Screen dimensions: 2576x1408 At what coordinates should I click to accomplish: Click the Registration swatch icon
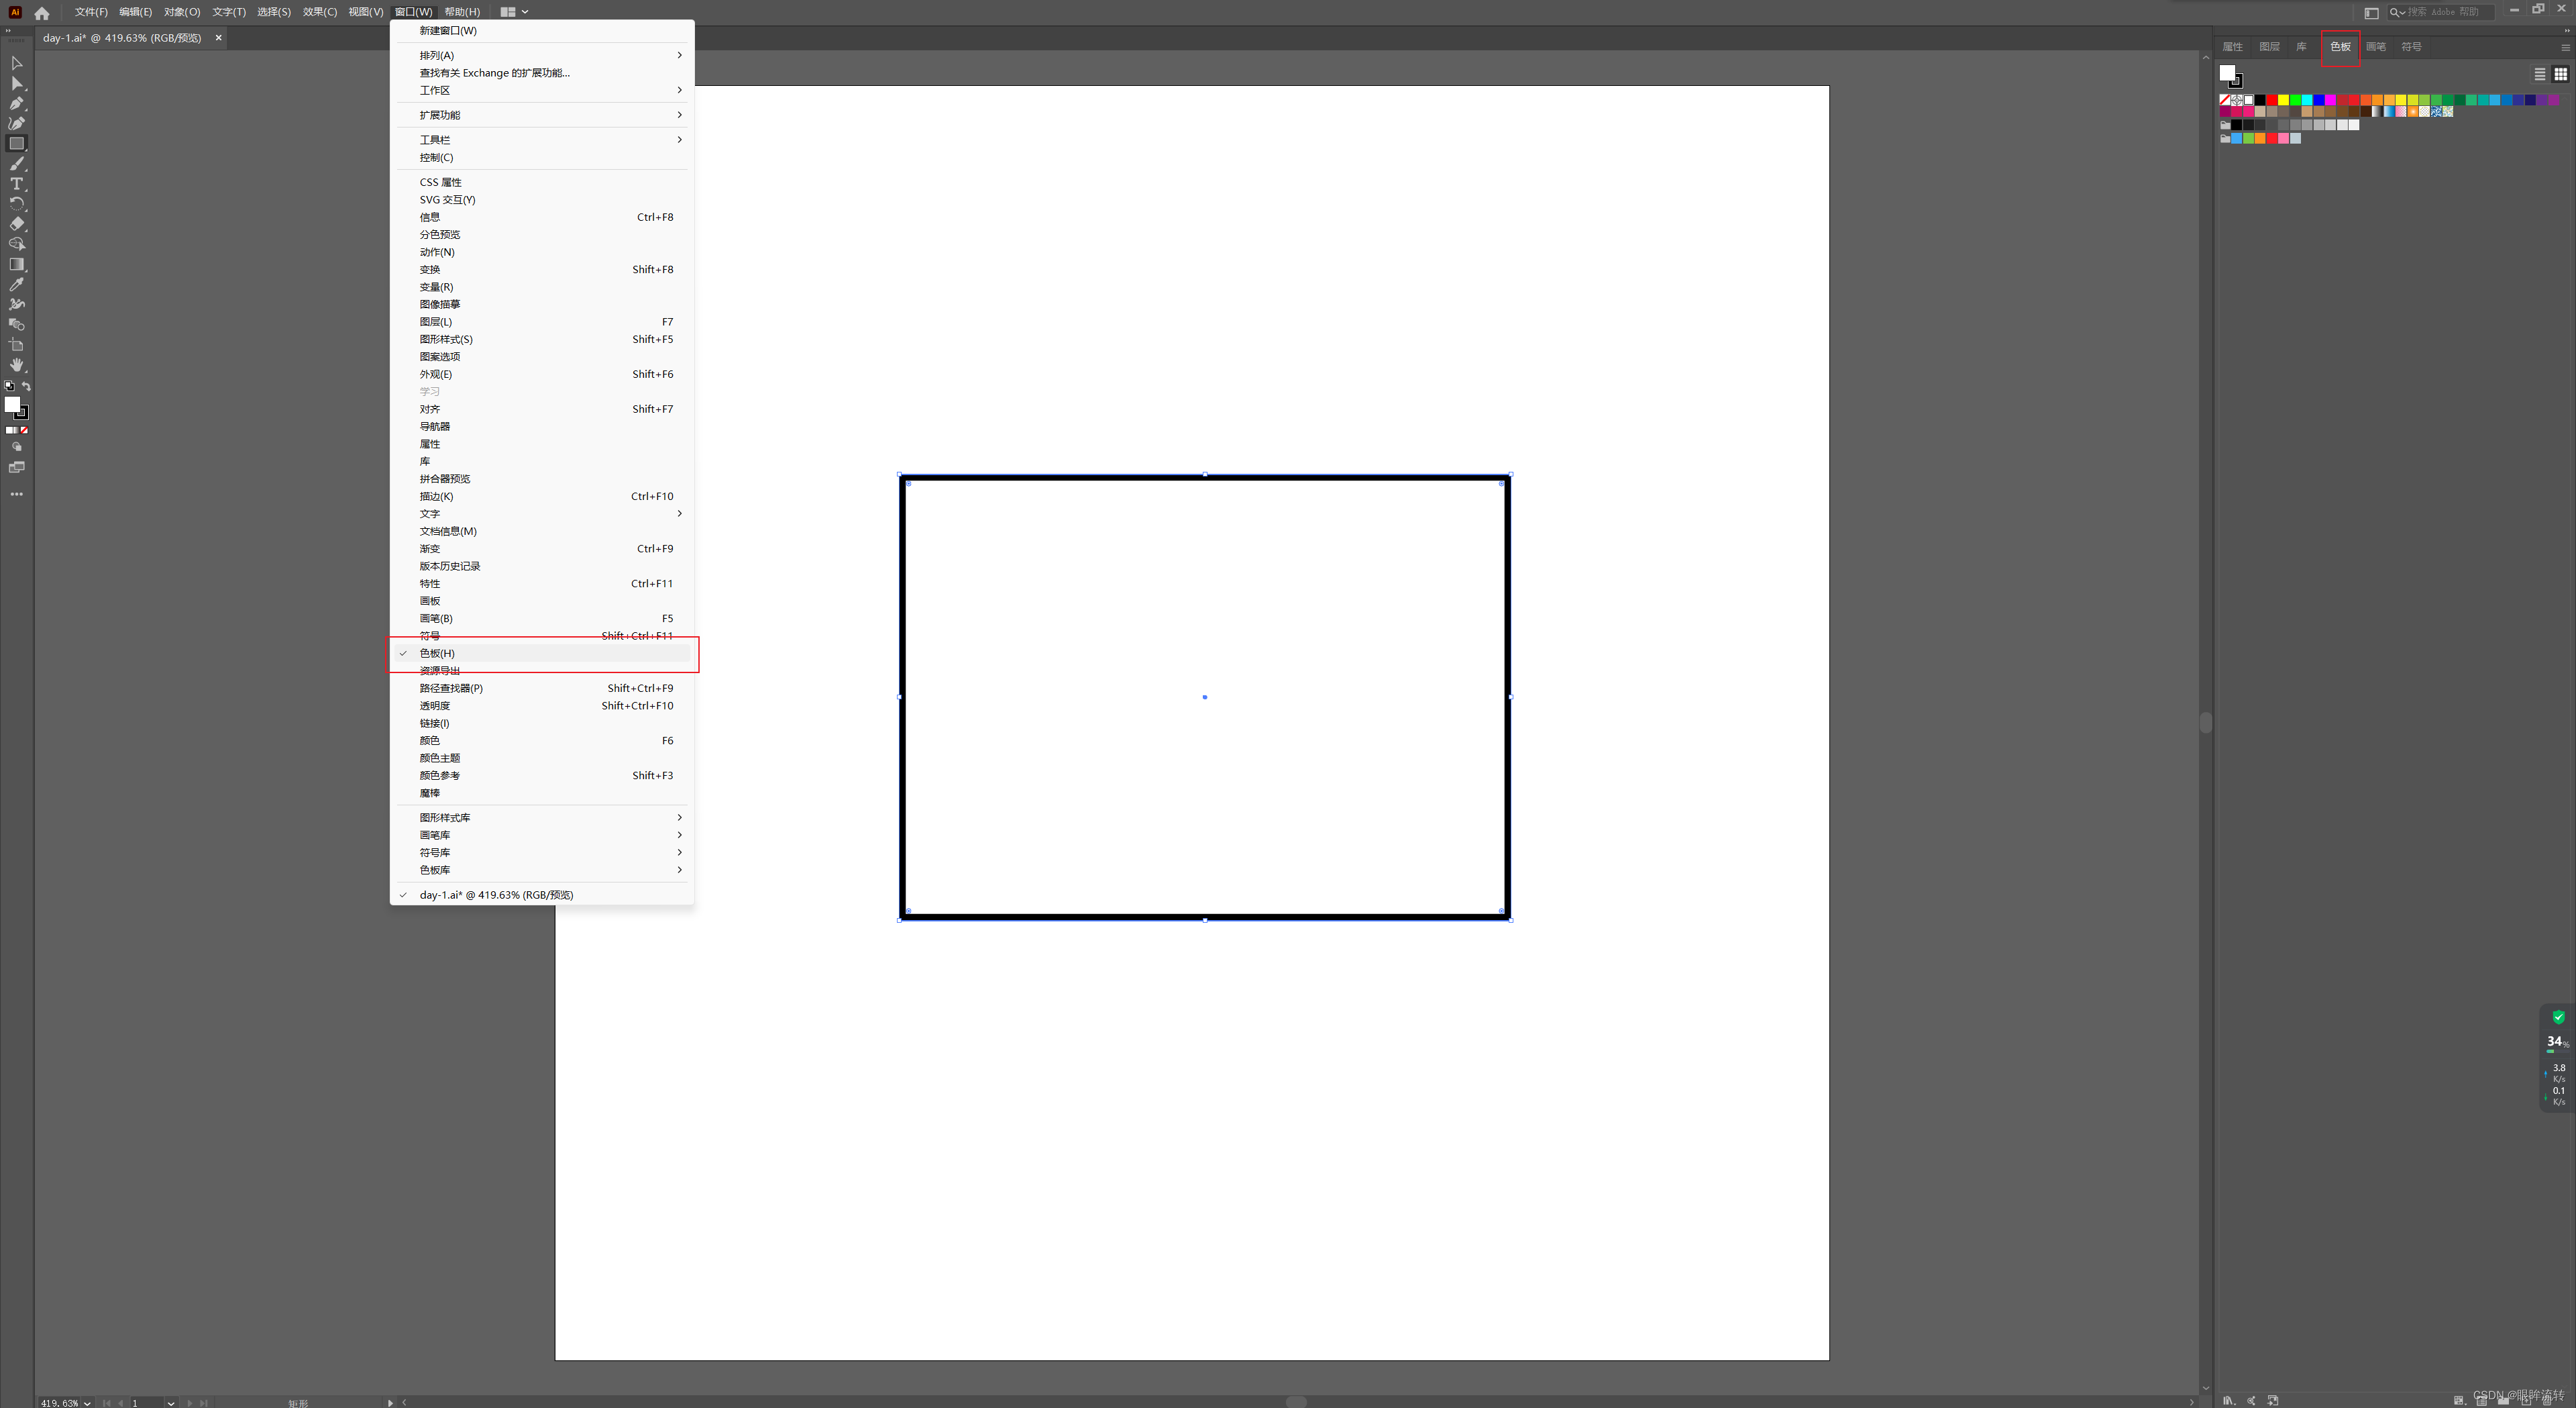(x=2237, y=100)
